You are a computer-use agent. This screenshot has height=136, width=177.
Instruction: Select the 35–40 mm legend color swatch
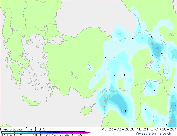[x=69, y=132]
